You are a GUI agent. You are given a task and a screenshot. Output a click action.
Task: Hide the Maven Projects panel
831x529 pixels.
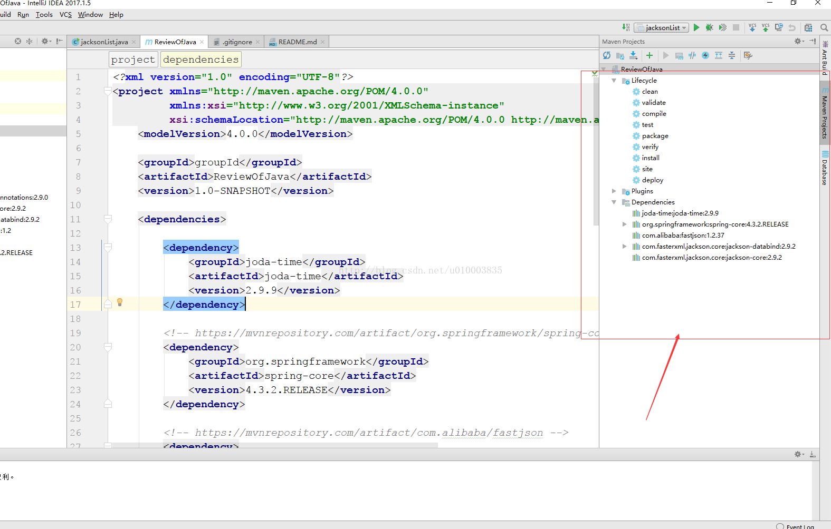coord(813,41)
